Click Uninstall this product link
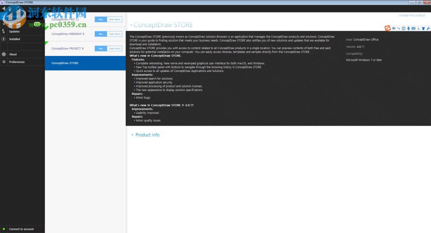The width and height of the screenshot is (431, 233). click(x=412, y=16)
